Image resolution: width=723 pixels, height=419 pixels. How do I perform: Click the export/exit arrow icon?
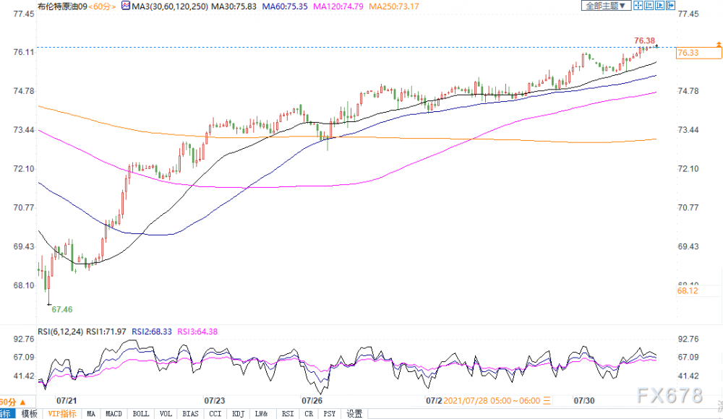(x=670, y=6)
